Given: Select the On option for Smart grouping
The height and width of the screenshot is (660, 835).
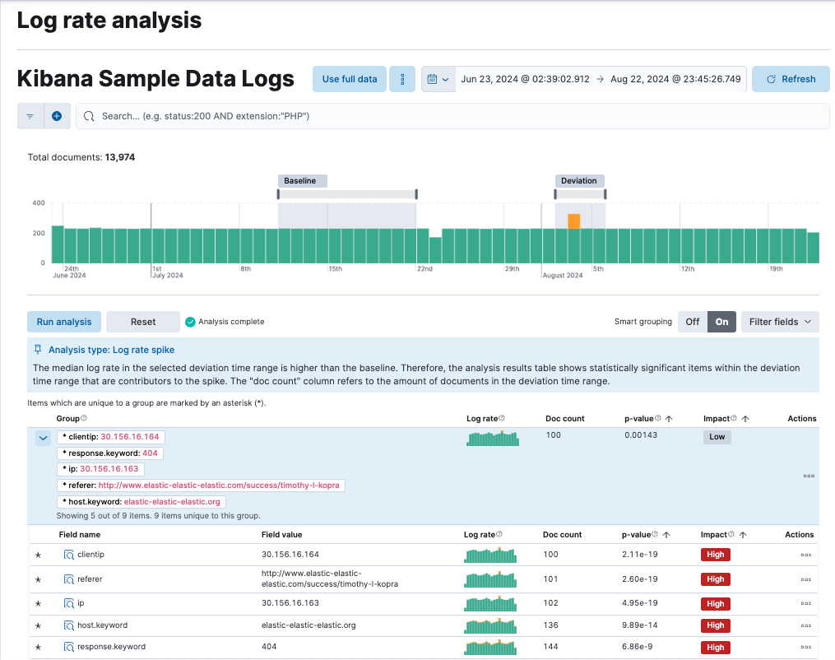Looking at the screenshot, I should point(720,322).
